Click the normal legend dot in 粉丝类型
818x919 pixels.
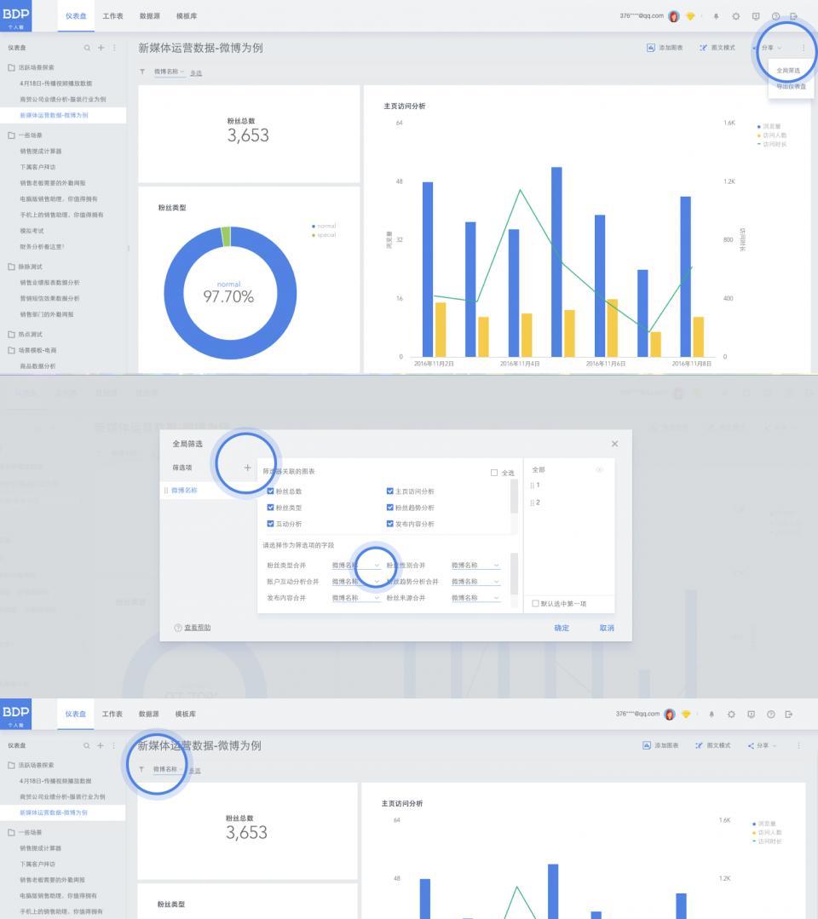pos(314,227)
